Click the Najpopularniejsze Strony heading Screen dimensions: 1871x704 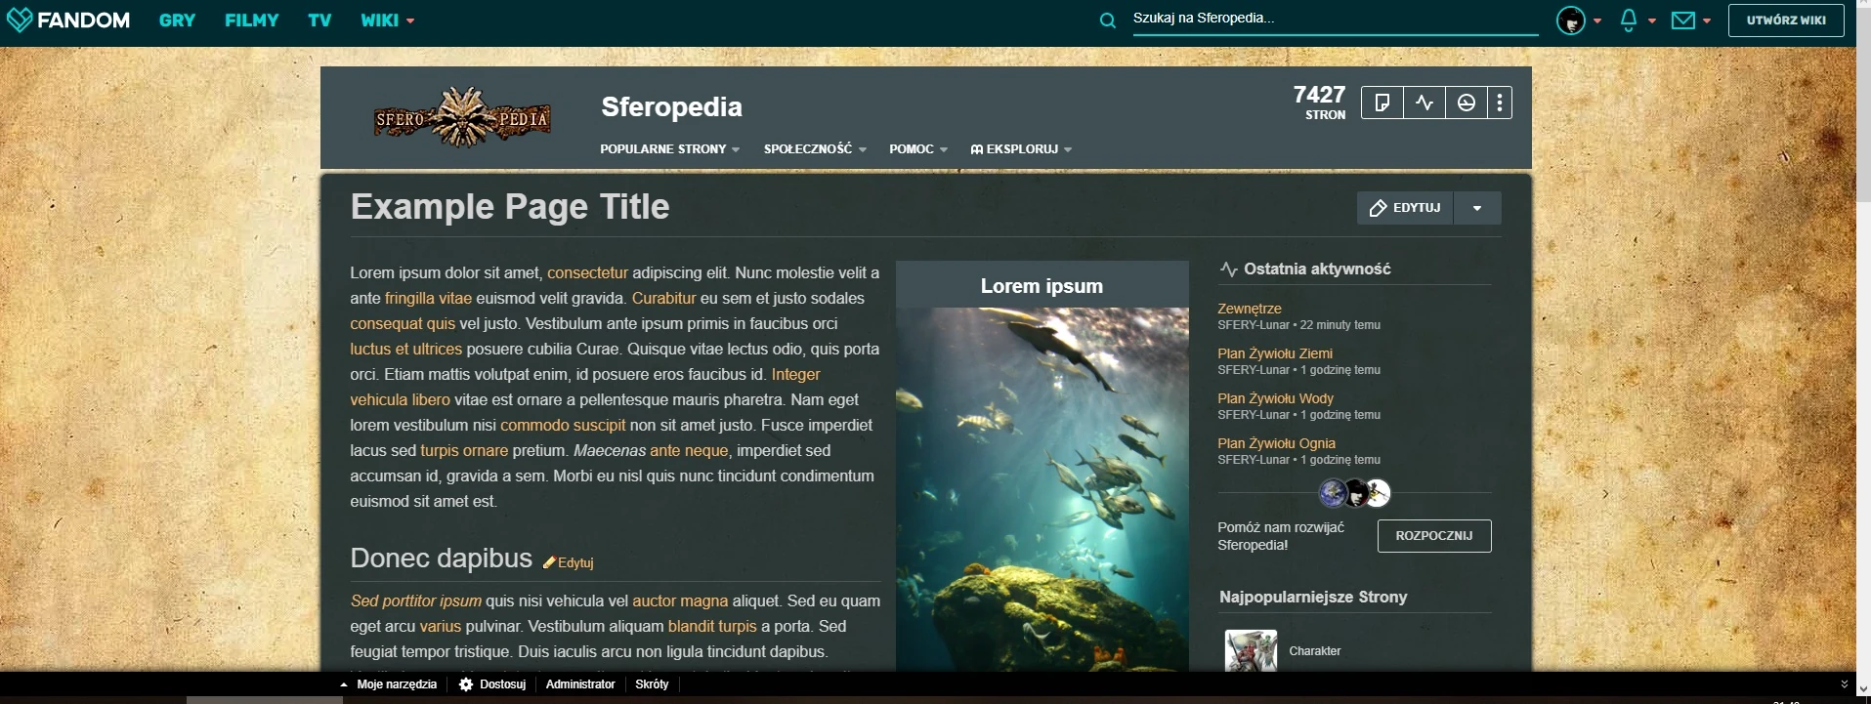click(1313, 598)
